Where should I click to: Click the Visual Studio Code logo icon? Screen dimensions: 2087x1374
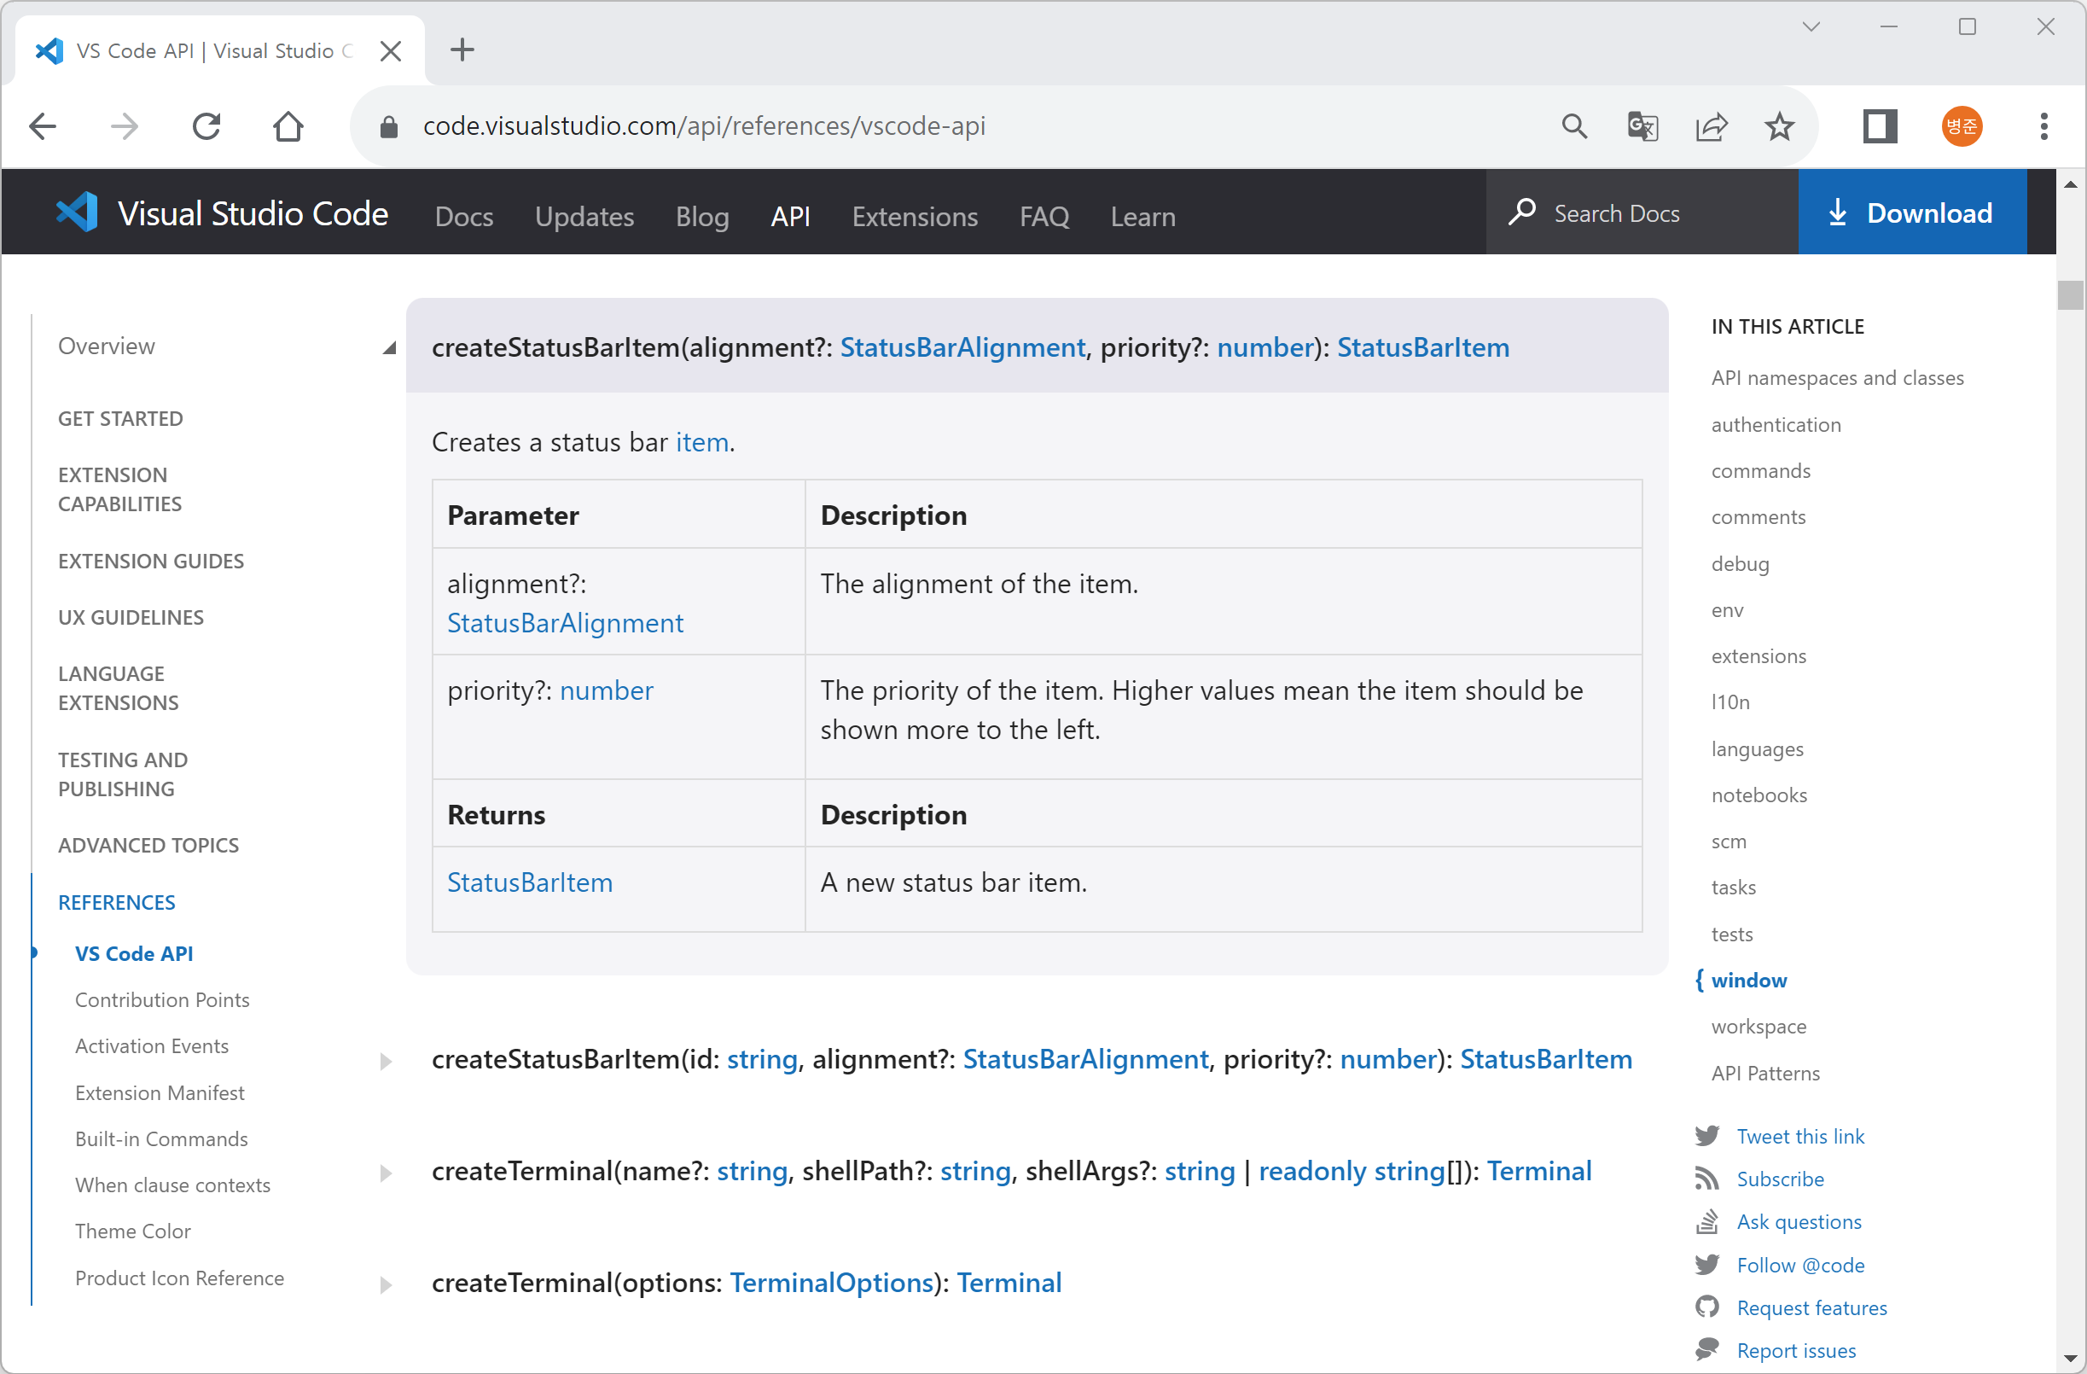[x=77, y=213]
